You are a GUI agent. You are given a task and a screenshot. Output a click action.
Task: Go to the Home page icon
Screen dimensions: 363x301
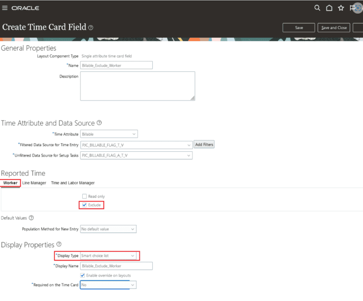(329, 8)
